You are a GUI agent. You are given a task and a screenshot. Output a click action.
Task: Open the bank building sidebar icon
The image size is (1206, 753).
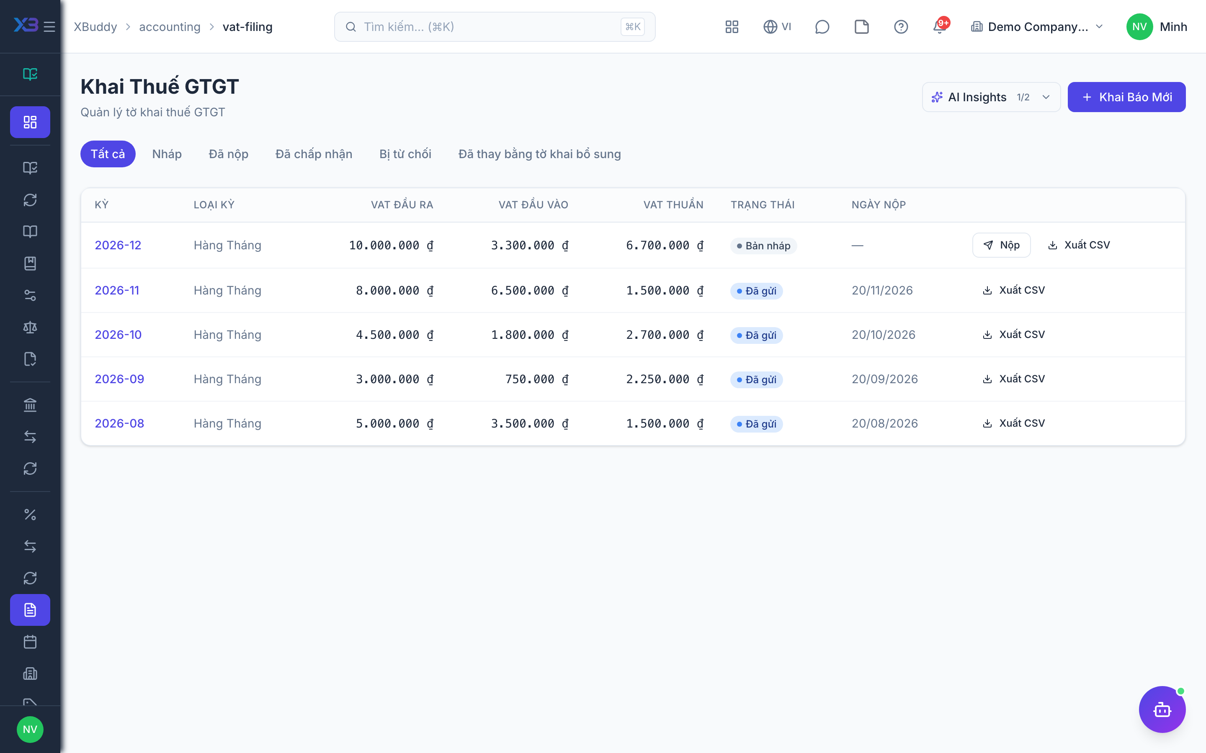click(x=30, y=405)
